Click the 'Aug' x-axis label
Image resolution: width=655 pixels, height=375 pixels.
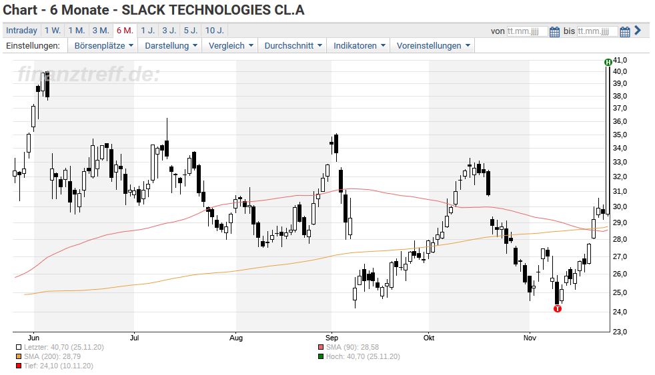pyautogui.click(x=236, y=338)
